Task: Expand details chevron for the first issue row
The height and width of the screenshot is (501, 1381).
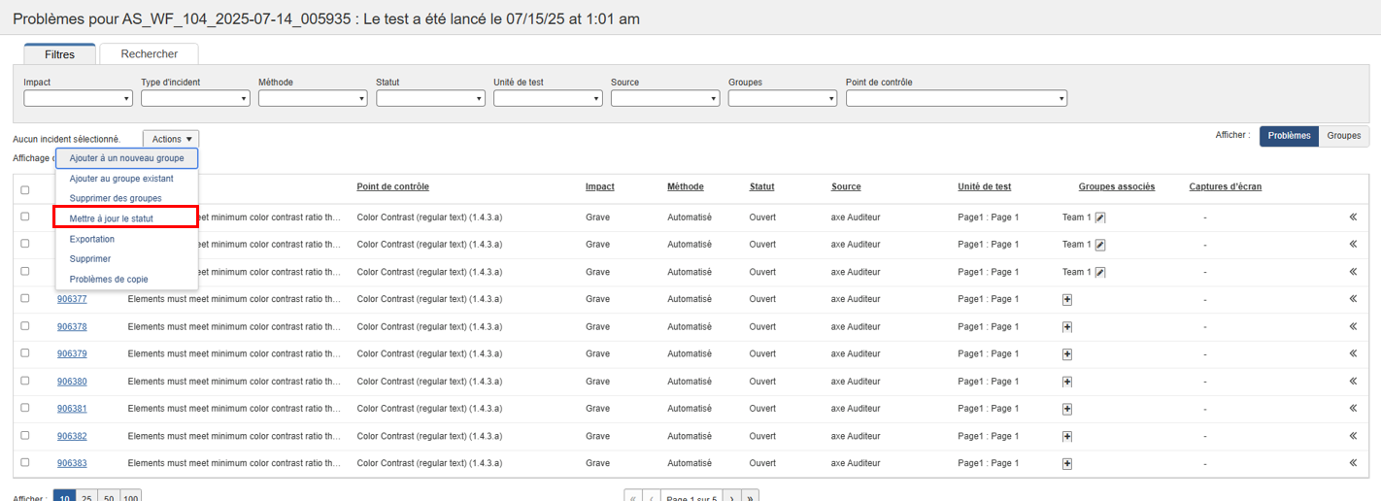Action: click(x=1353, y=217)
